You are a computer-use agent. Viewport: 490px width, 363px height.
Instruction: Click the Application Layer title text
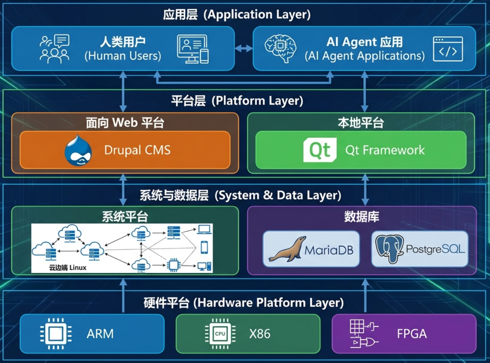point(237,15)
